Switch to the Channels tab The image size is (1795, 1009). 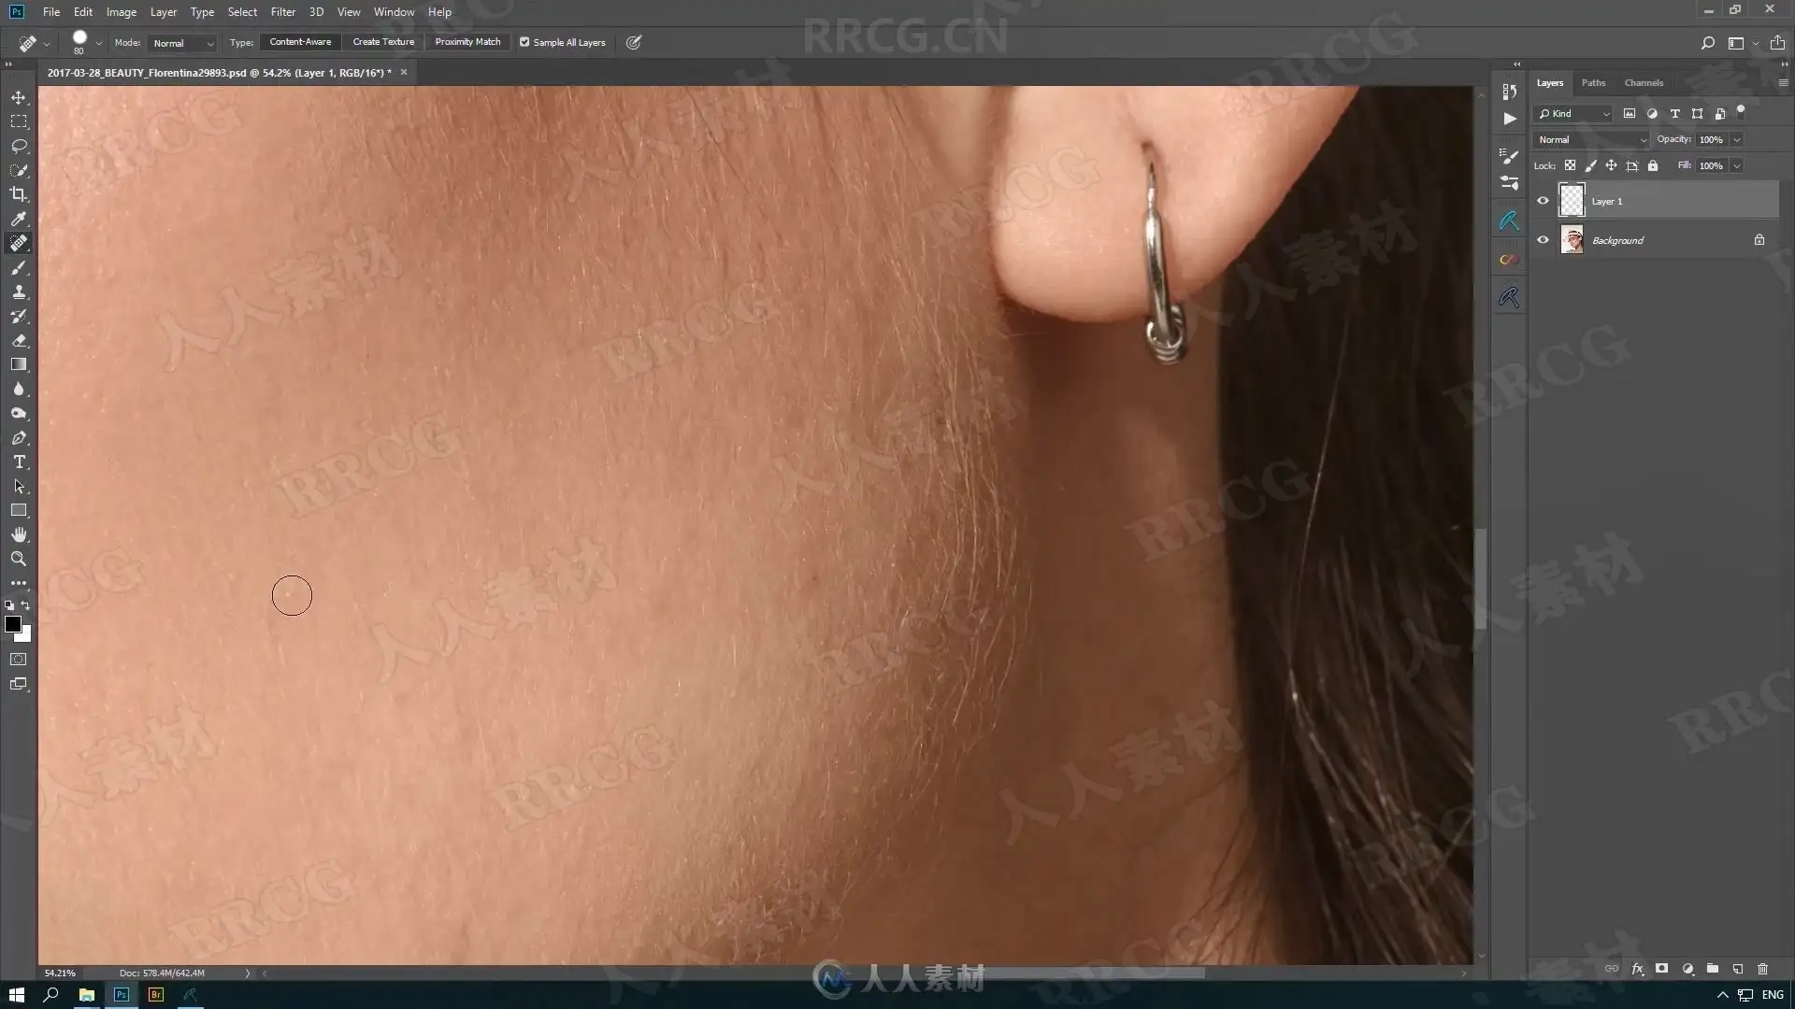(1643, 82)
